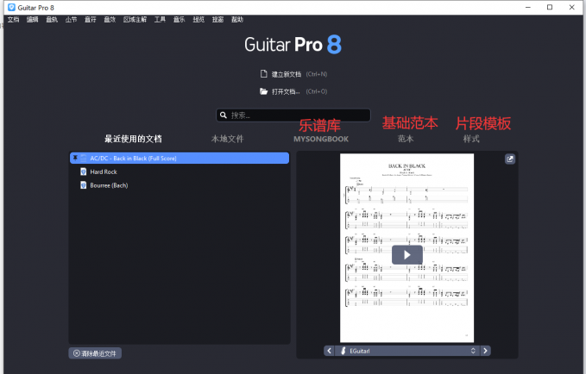Open the 音乐 menu

coord(179,20)
